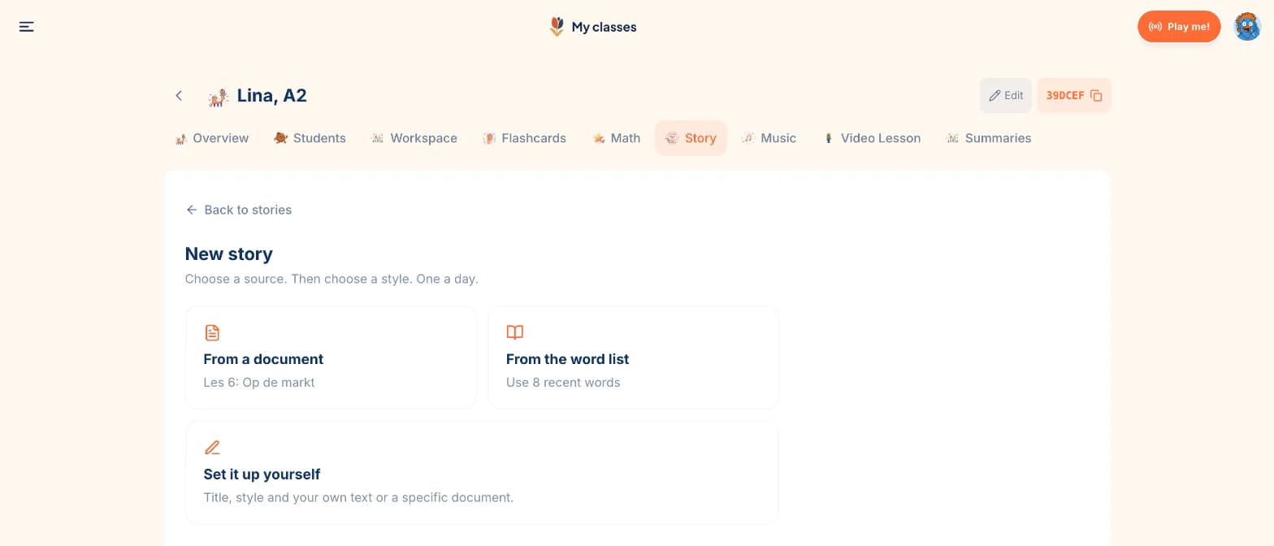The image size is (1274, 546).
Task: Click the copy icon in the 39DCEF code
Action: (1096, 96)
